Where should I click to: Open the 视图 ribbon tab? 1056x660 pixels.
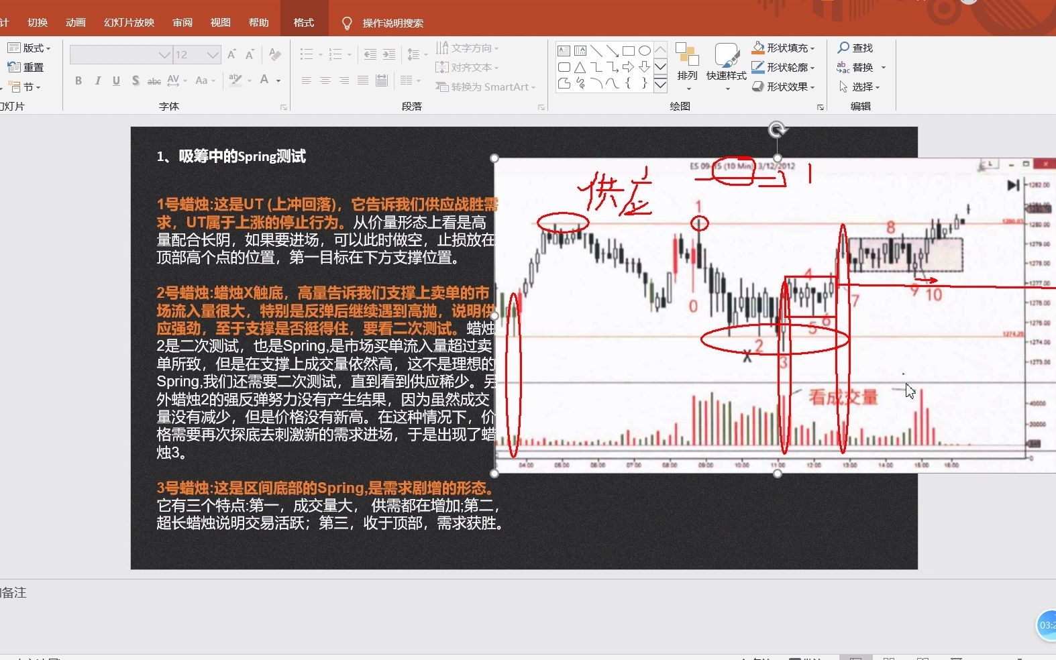pyautogui.click(x=221, y=23)
